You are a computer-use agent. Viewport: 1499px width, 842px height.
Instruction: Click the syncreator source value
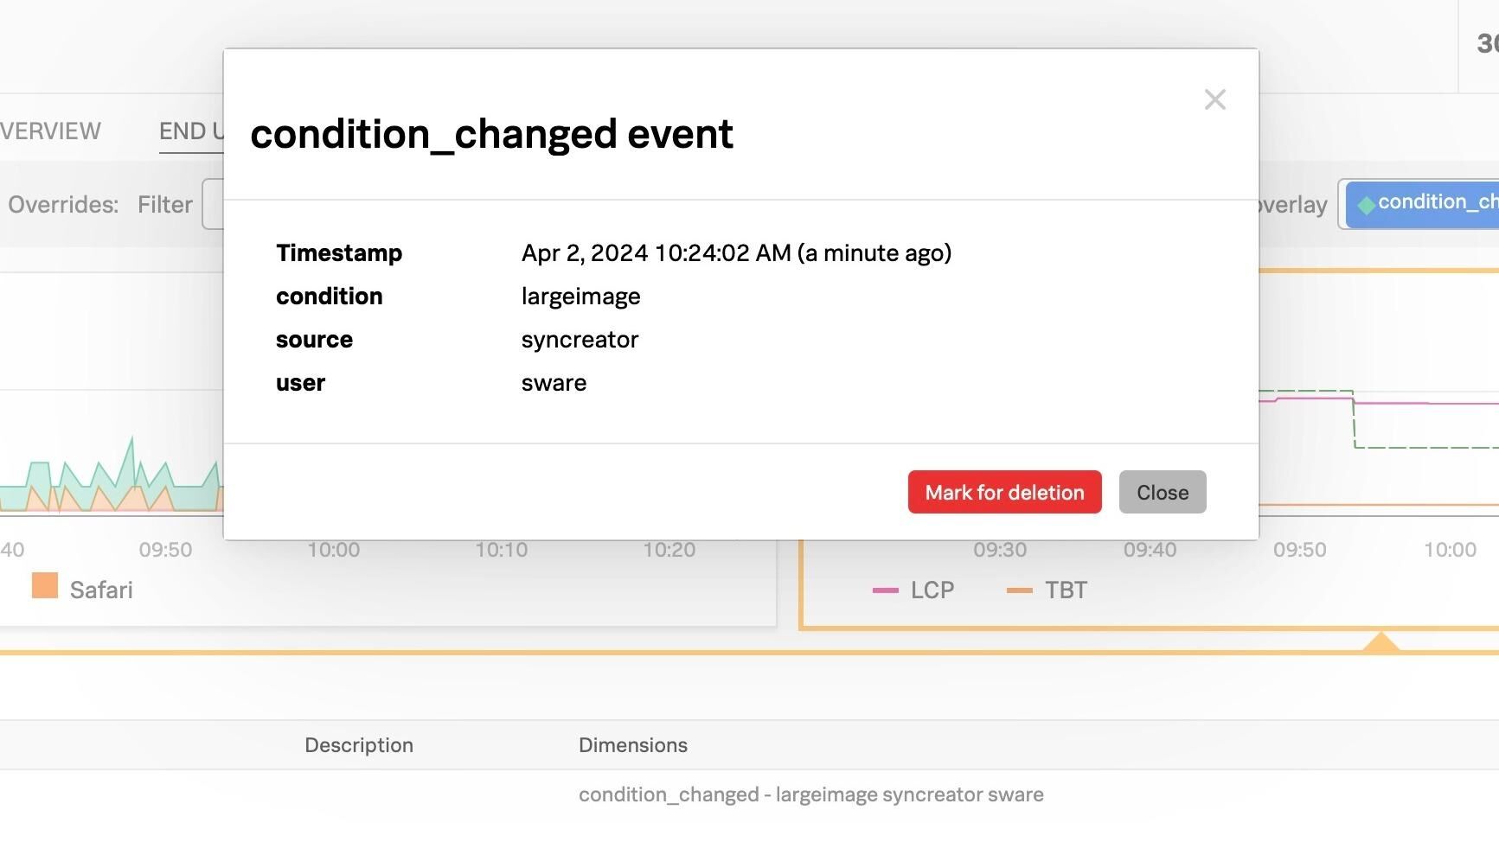point(580,340)
